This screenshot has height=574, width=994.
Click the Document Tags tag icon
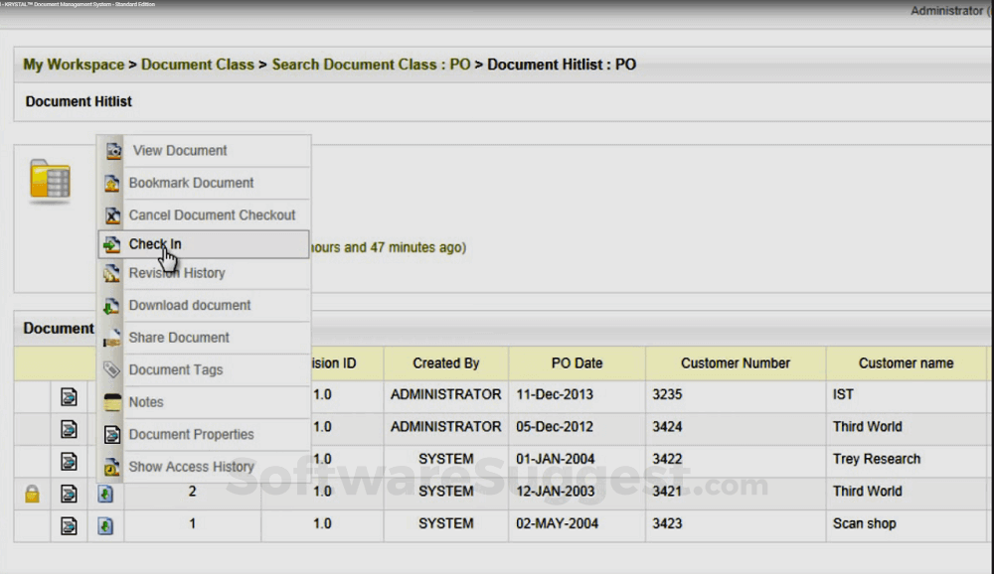(112, 370)
